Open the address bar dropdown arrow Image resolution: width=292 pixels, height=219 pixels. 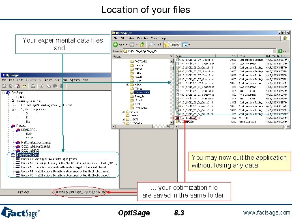pyautogui.click(x=274, y=51)
